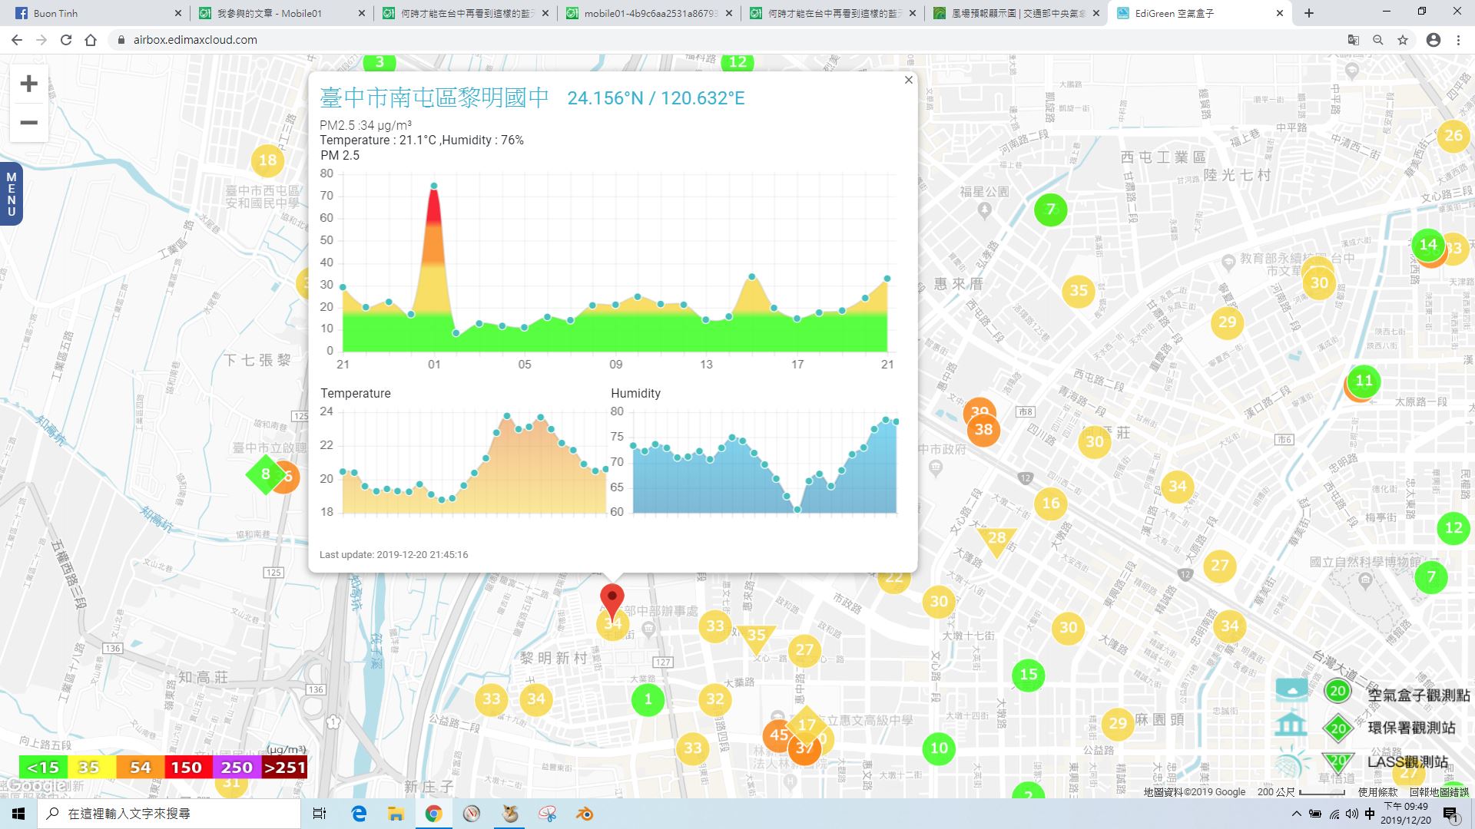Viewport: 1475px width, 829px height.
Task: Open Windows Start menu
Action: [x=18, y=814]
